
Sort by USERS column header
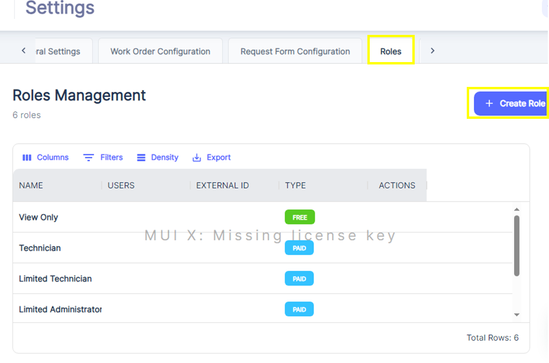coord(121,186)
